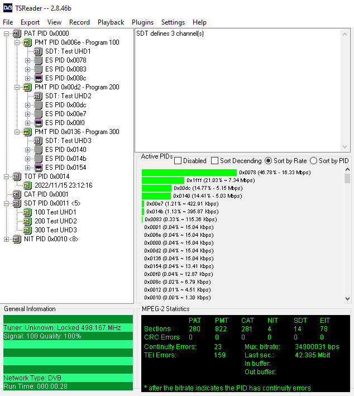Image resolution: width=354 pixels, height=396 pixels.
Task: Tick the Disabled checkbox in Active PIDs
Action: 178,161
